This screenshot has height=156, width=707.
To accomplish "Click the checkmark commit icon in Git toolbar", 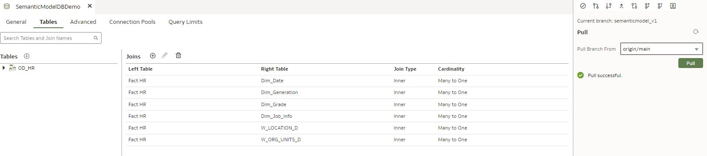I will point(583,6).
